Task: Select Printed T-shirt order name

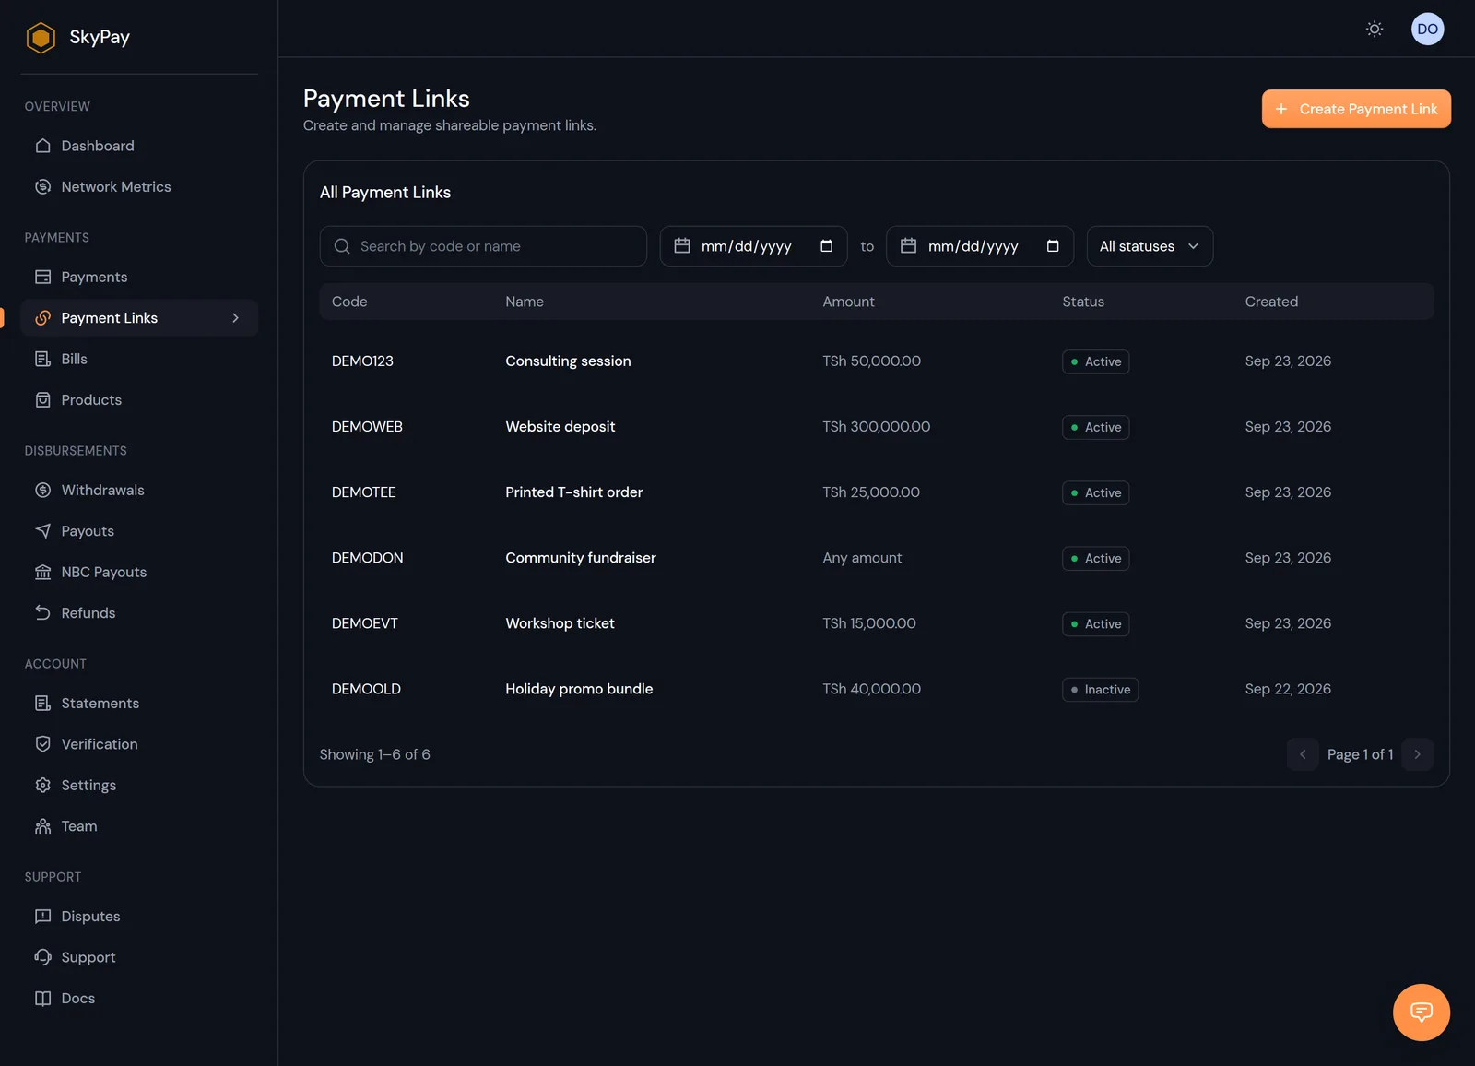Action: pos(573,492)
